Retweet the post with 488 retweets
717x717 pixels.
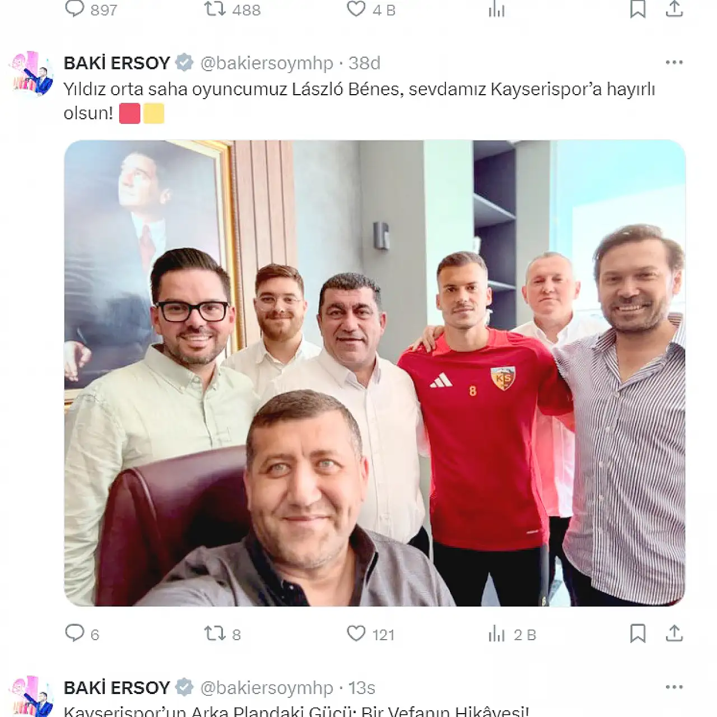(215, 9)
